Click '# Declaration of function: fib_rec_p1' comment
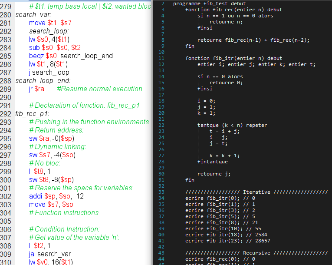The height and width of the screenshot is (265, 332). pyautogui.click(x=84, y=106)
